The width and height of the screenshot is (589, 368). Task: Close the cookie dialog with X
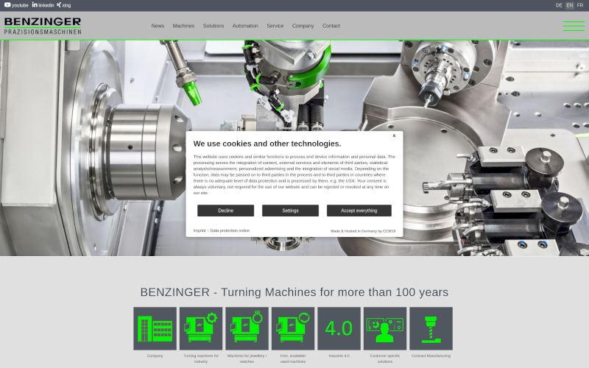(x=394, y=135)
